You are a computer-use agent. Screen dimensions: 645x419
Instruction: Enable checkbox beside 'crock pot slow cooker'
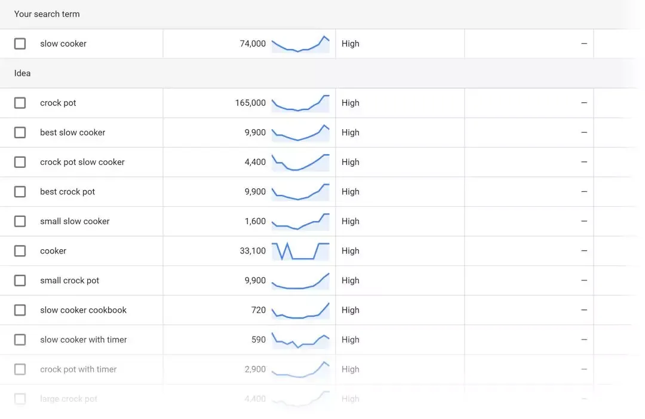20,162
